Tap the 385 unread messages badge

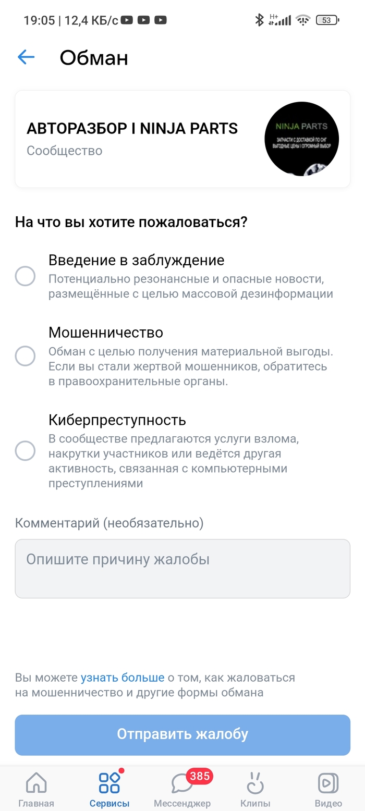click(x=200, y=777)
